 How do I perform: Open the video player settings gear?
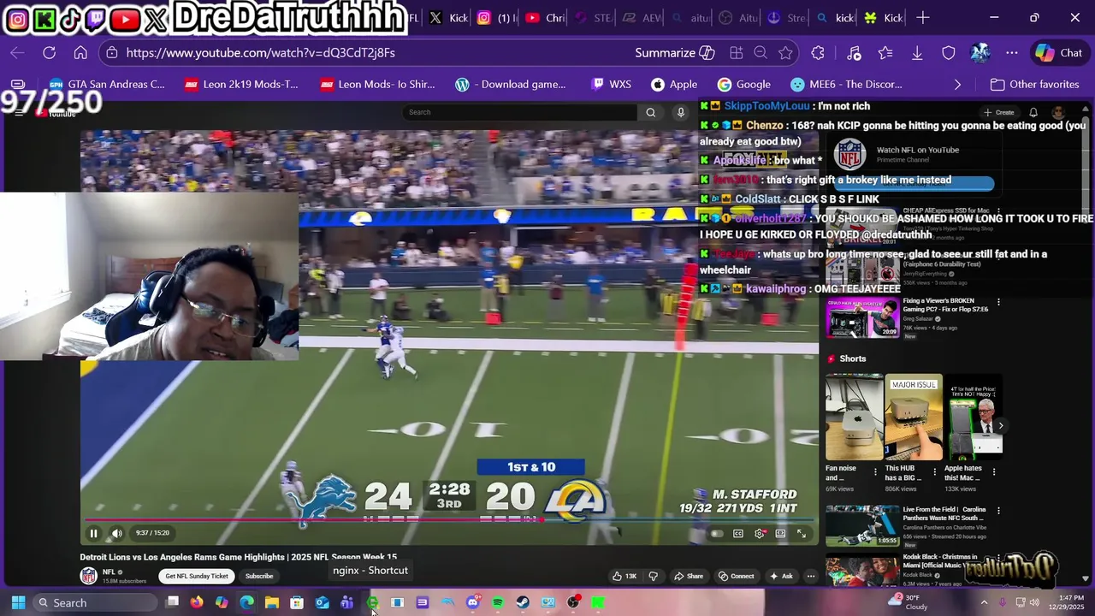[760, 534]
